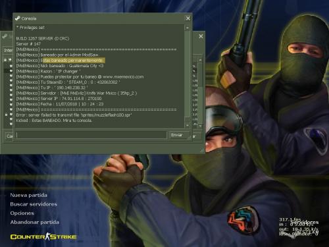Click the Enviar button
Image resolution: width=329 pixels, height=247 pixels.
(x=179, y=135)
